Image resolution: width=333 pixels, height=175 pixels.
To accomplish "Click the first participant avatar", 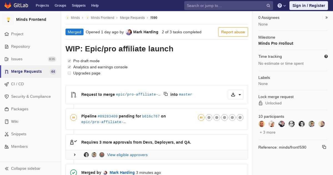I will tap(262, 124).
